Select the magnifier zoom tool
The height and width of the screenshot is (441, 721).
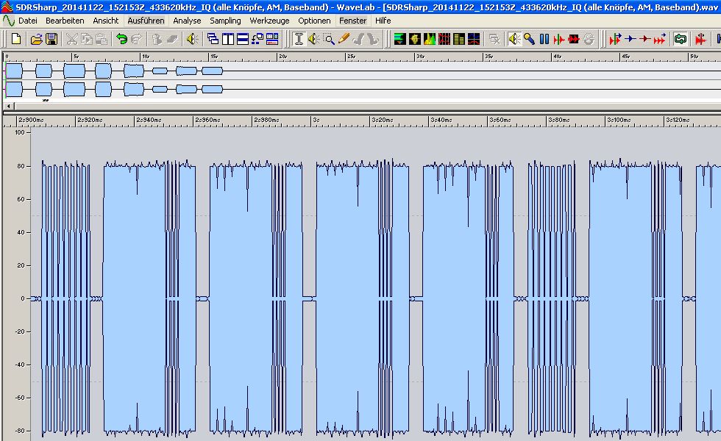329,38
